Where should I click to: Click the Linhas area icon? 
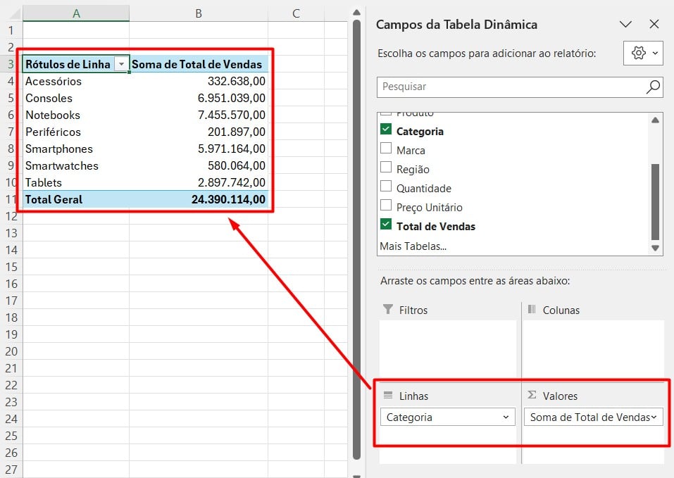388,395
